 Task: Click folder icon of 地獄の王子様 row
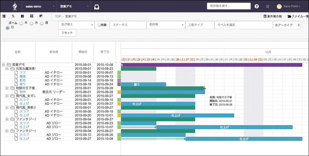[12, 88]
